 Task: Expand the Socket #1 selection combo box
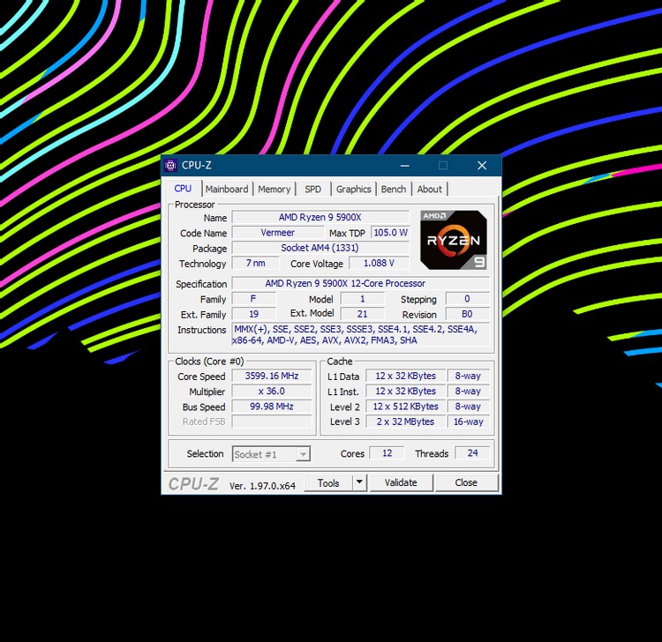(x=272, y=454)
